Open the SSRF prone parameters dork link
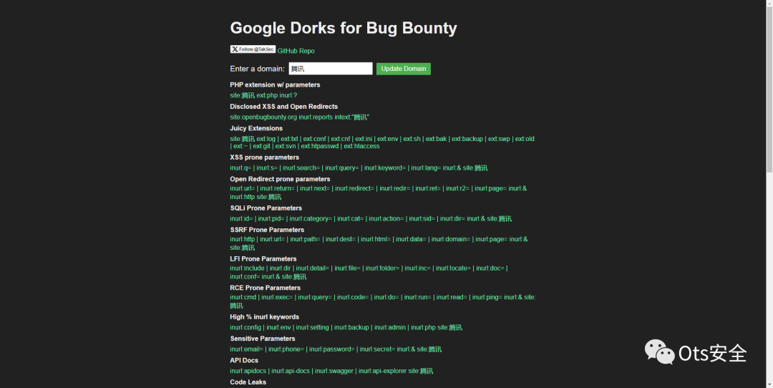Image resolution: width=773 pixels, height=388 pixels. point(379,243)
